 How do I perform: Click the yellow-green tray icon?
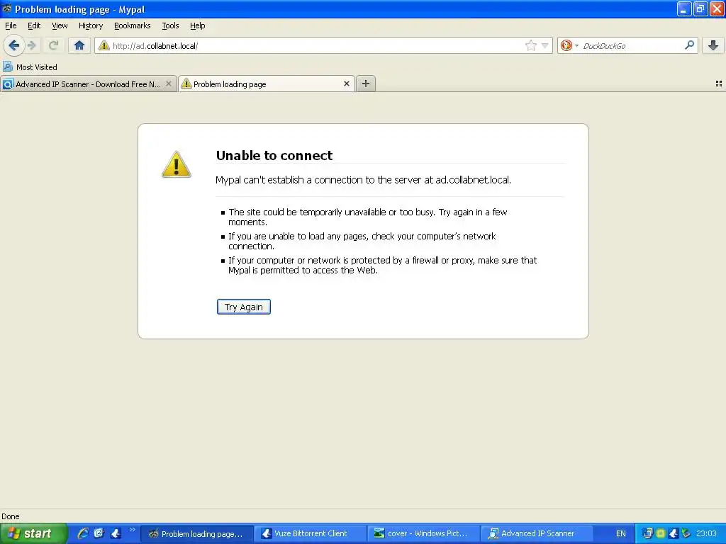point(661,533)
